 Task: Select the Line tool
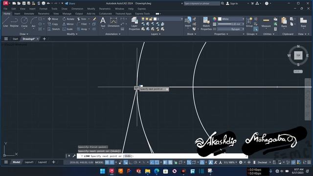[x=5, y=22]
